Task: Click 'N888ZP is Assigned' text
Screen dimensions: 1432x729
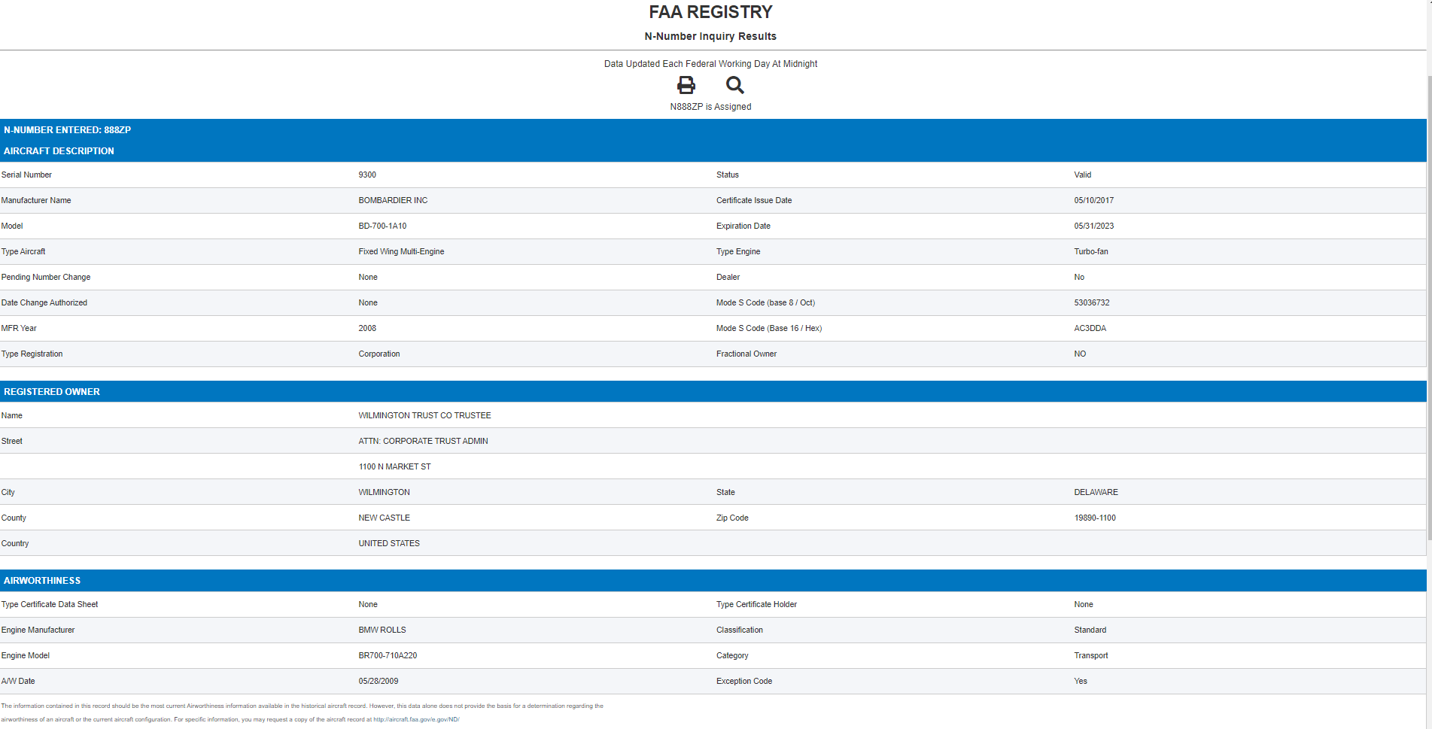Action: [710, 107]
